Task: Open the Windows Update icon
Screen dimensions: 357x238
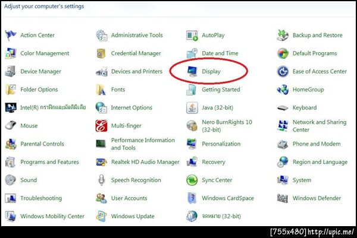Action: pos(101,216)
